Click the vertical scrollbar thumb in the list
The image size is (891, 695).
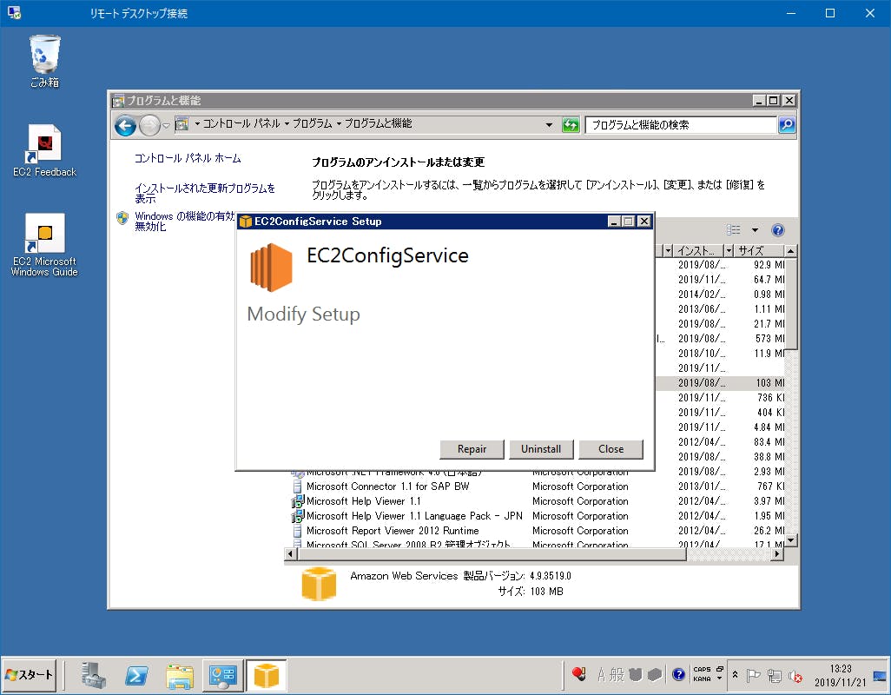(791, 303)
